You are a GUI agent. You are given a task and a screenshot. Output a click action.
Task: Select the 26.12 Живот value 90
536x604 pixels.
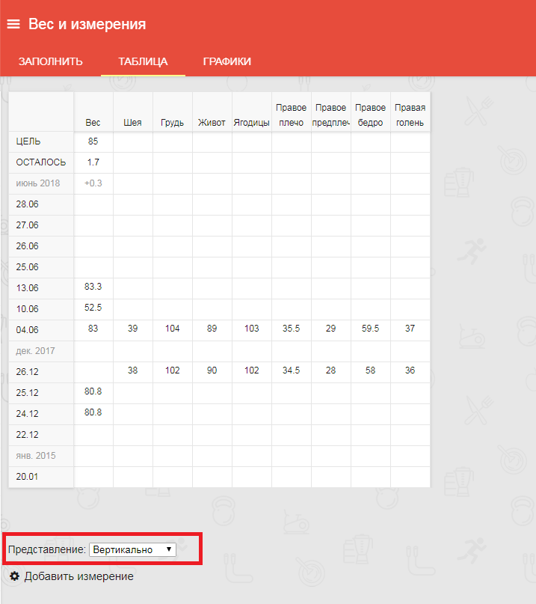(212, 370)
